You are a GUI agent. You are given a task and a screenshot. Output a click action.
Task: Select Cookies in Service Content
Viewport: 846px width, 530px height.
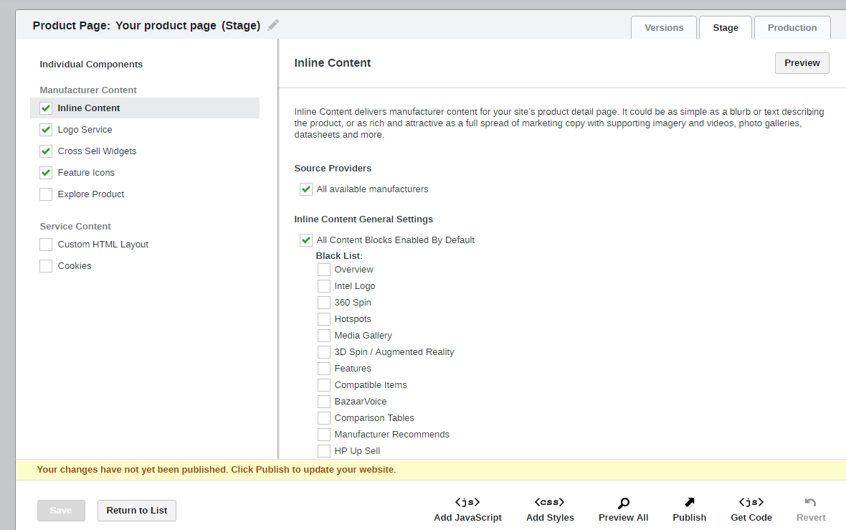tap(75, 266)
